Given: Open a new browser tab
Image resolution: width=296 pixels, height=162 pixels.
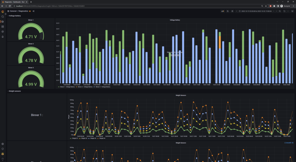Looking at the screenshot, I should (31, 2).
